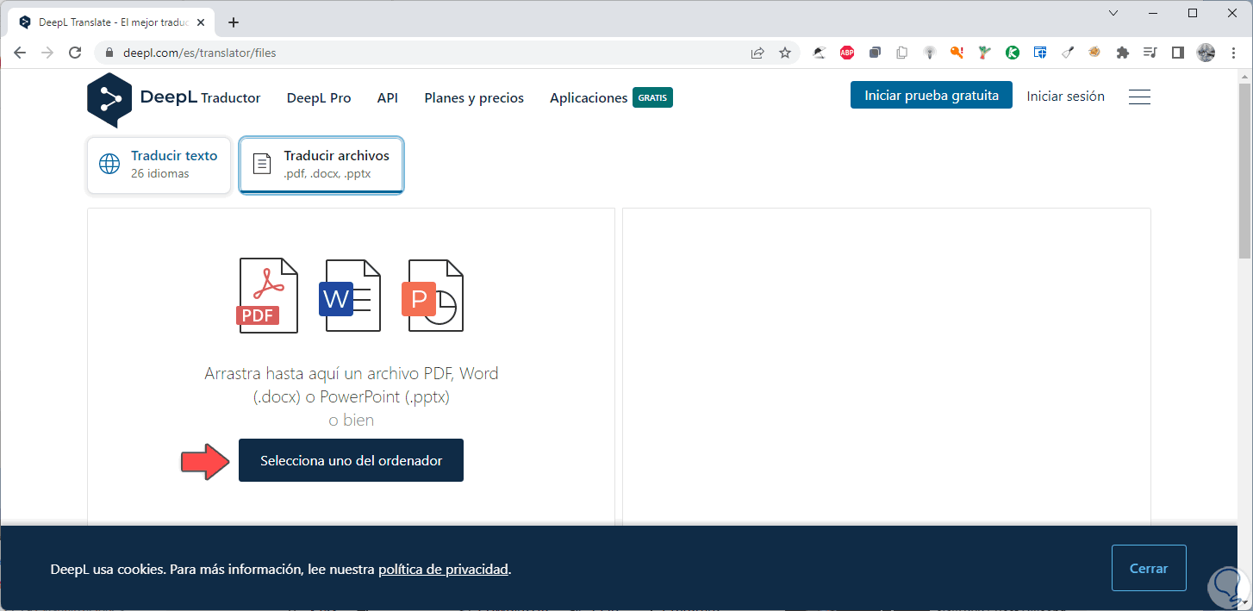Open DeepL Pro menu item

pyautogui.click(x=319, y=98)
